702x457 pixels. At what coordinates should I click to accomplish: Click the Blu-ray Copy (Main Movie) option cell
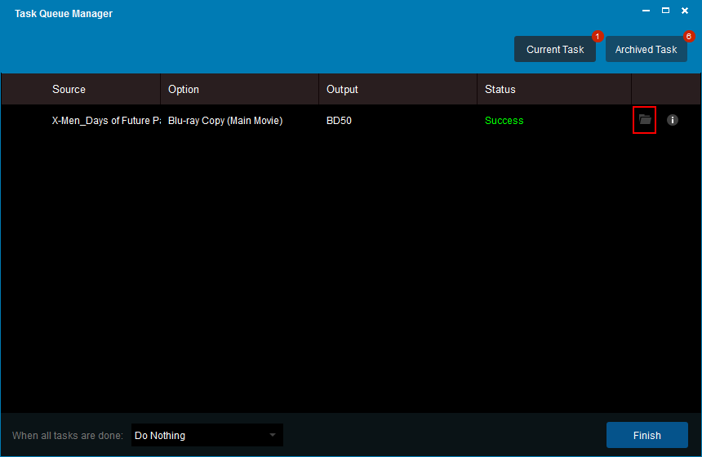[x=225, y=121]
